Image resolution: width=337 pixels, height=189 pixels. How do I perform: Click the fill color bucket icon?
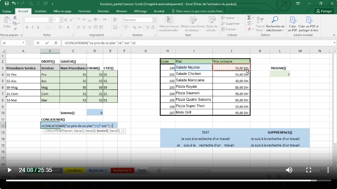coord(60,27)
